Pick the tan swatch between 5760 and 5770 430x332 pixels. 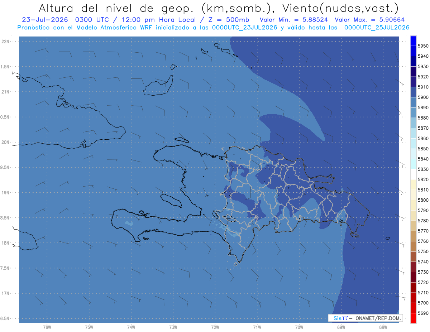(x=413, y=236)
